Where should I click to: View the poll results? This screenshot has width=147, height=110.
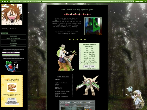pos(92,67)
